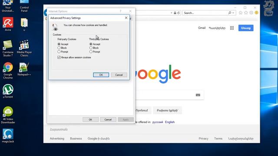The image size is (278, 156).
Task: Click the address bar lock icon
Action: click(175, 13)
